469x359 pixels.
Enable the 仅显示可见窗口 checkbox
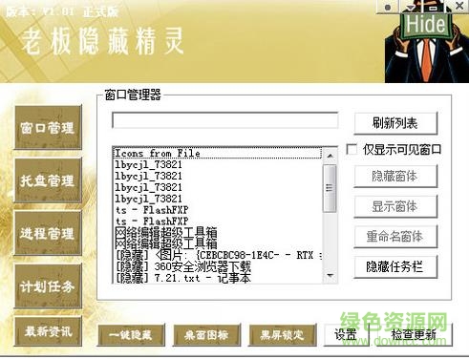point(352,149)
